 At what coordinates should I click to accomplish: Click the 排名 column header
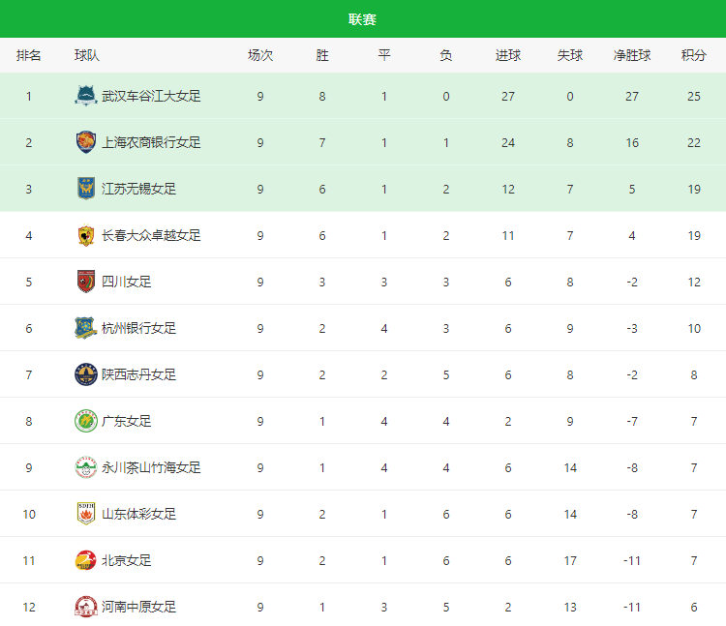click(29, 55)
